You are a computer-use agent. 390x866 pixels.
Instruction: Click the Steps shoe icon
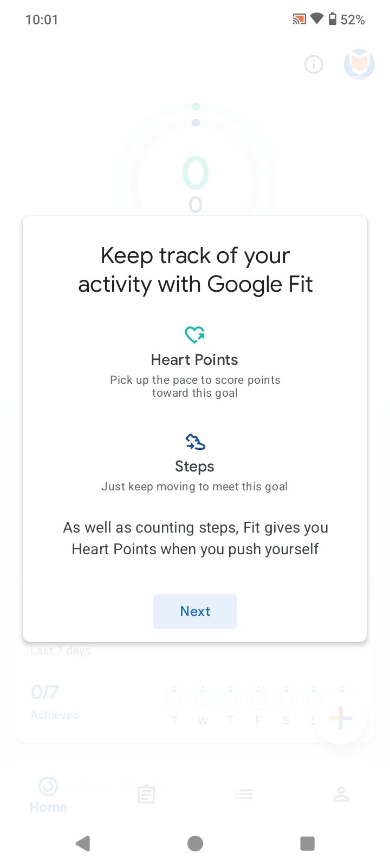(195, 442)
